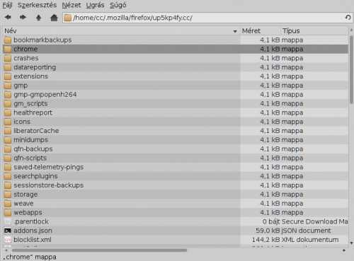This screenshot has height=261, width=354.
Task: Click the JSON document type cell
Action: (x=306, y=231)
